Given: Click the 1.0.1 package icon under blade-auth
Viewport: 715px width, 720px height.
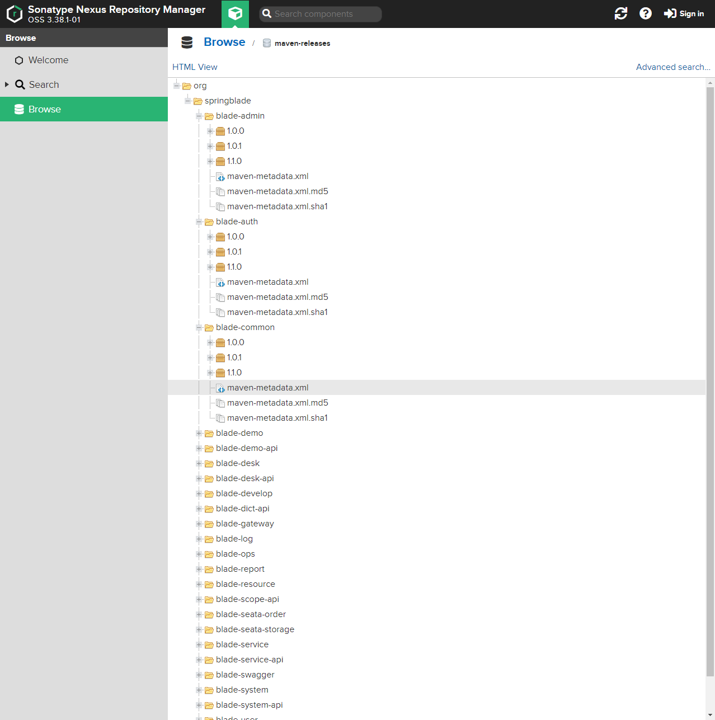Looking at the screenshot, I should coord(220,252).
